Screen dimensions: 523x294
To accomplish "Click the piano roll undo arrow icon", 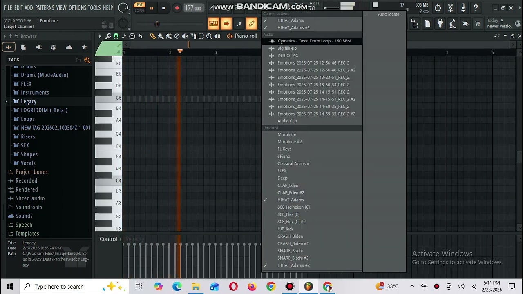I will (x=140, y=36).
